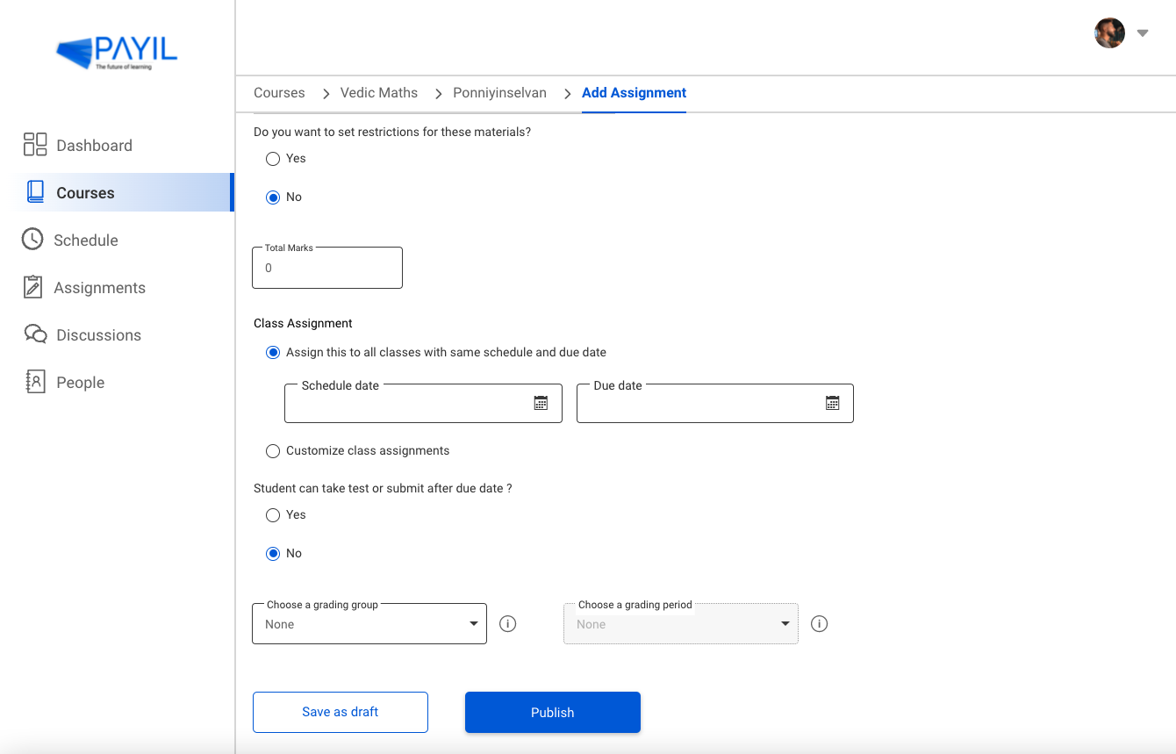Select No for material restrictions
Viewport: 1176px width, 754px height.
[x=273, y=197]
